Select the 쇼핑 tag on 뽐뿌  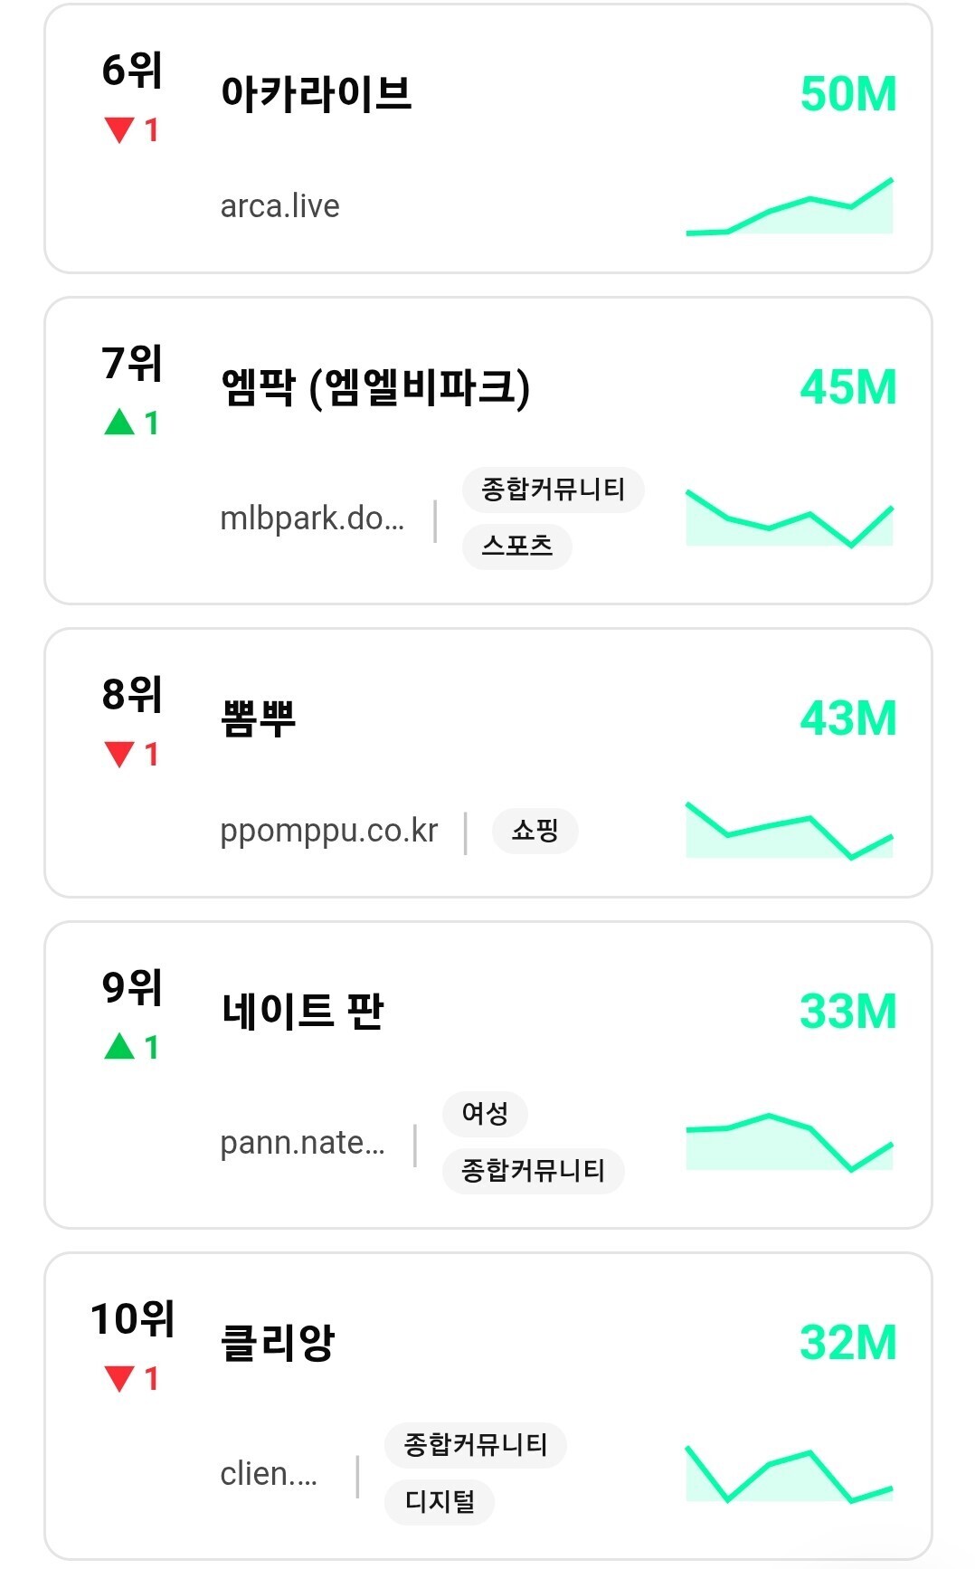coord(535,831)
